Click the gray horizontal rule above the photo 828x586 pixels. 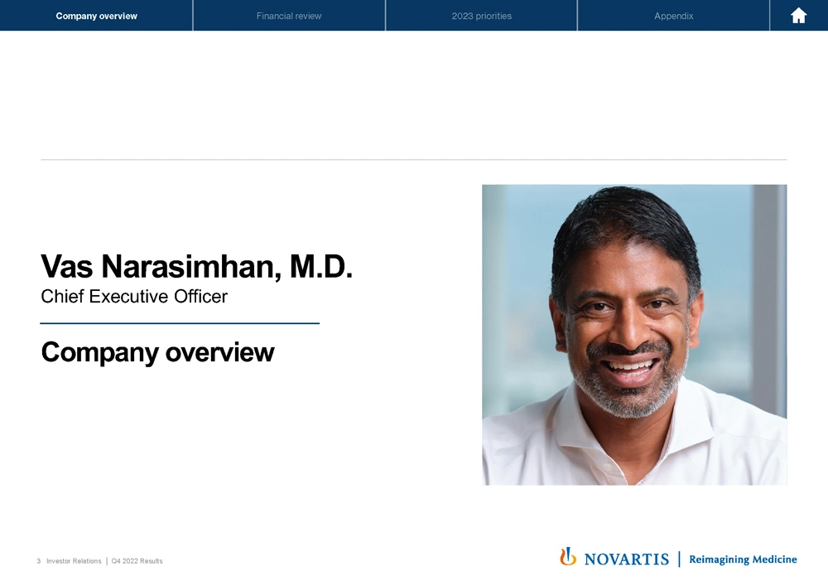(x=414, y=159)
